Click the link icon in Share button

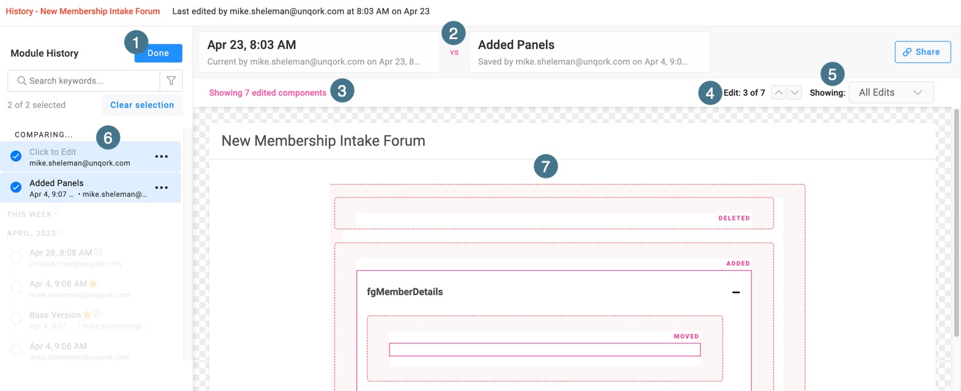click(x=907, y=52)
